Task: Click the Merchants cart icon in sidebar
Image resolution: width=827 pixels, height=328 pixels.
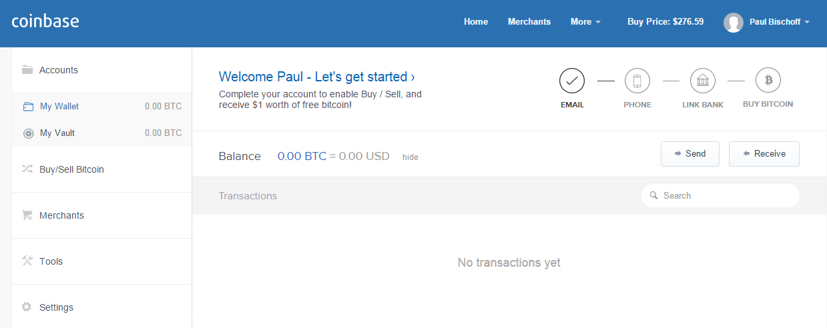Action: click(27, 215)
